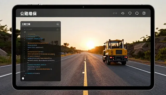Click the code panel title text
The height and width of the screenshot is (95, 166).
click(26, 24)
